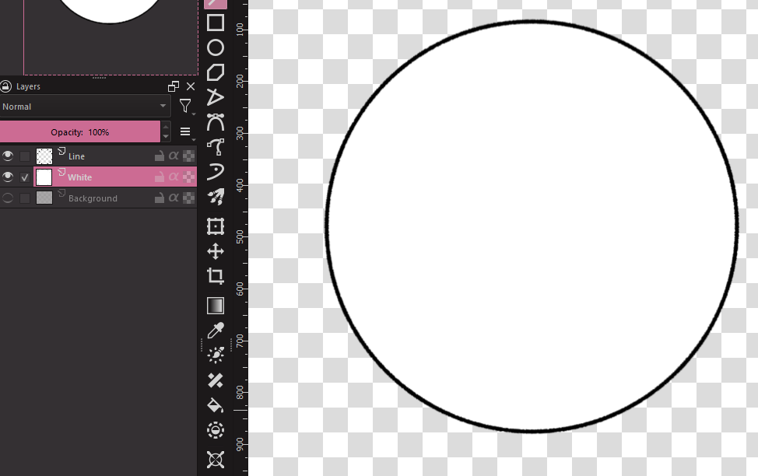This screenshot has width=758, height=476.
Task: Select the Enclose and Fill tool
Action: pos(216,430)
